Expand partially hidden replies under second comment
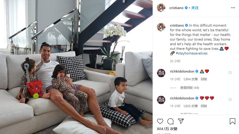The width and height of the screenshot is (239, 134). (189, 113)
